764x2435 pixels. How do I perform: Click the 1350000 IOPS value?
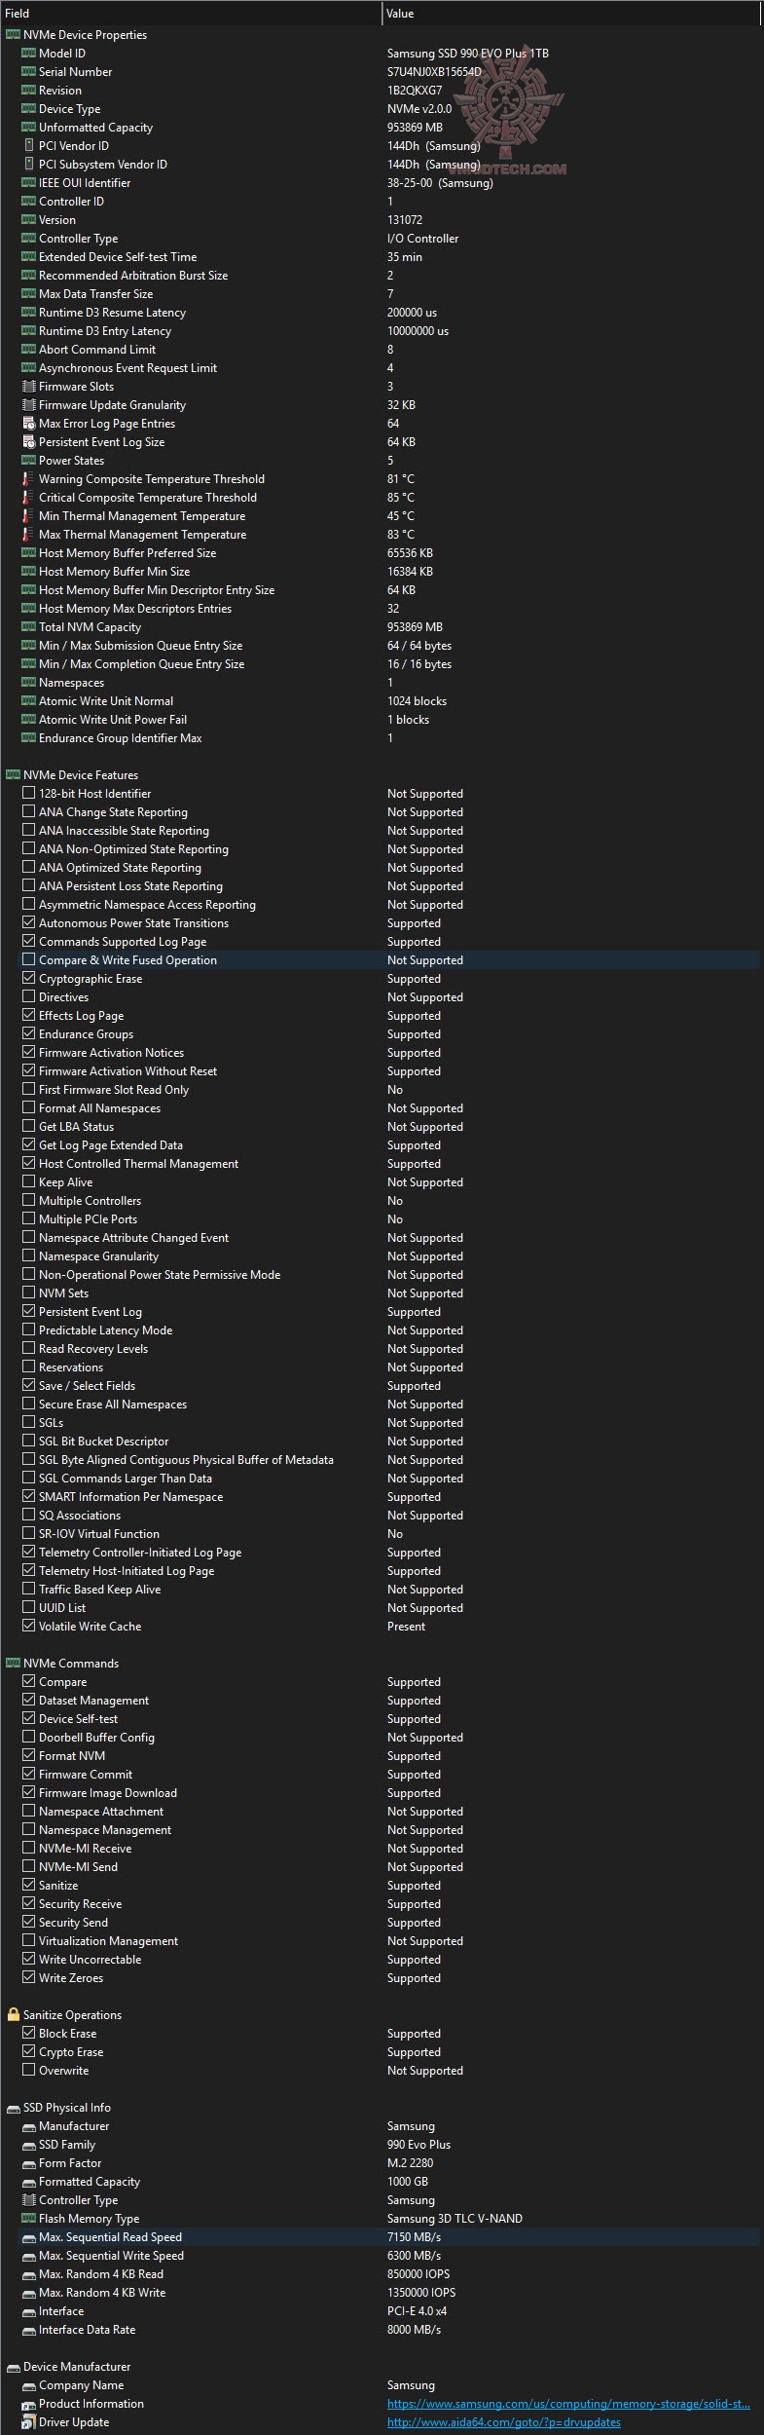pos(421,2293)
